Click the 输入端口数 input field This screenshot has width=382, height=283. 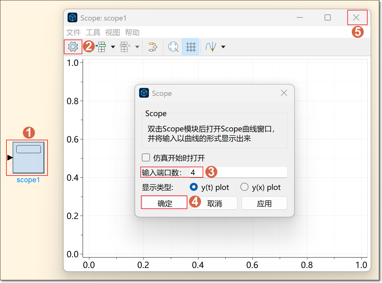pyautogui.click(x=239, y=172)
